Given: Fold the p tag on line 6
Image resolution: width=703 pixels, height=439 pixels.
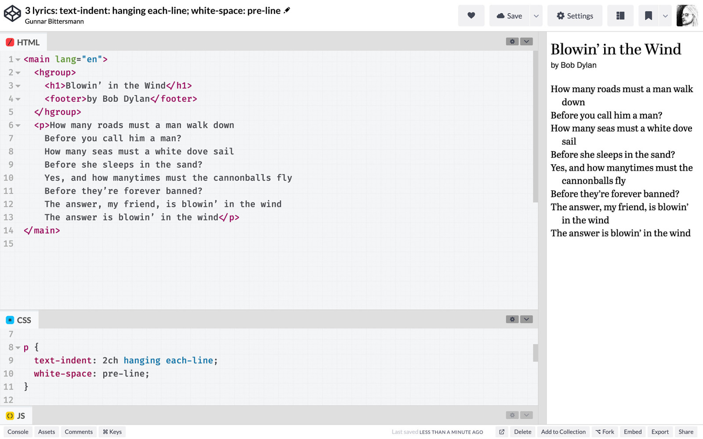Looking at the screenshot, I should coord(18,126).
